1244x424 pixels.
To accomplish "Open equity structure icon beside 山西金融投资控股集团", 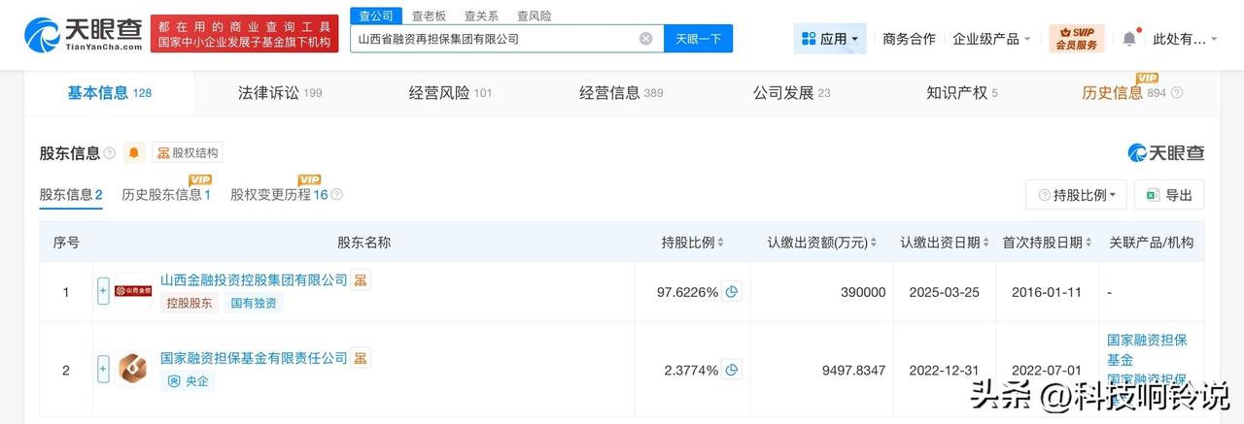I will pos(361,280).
